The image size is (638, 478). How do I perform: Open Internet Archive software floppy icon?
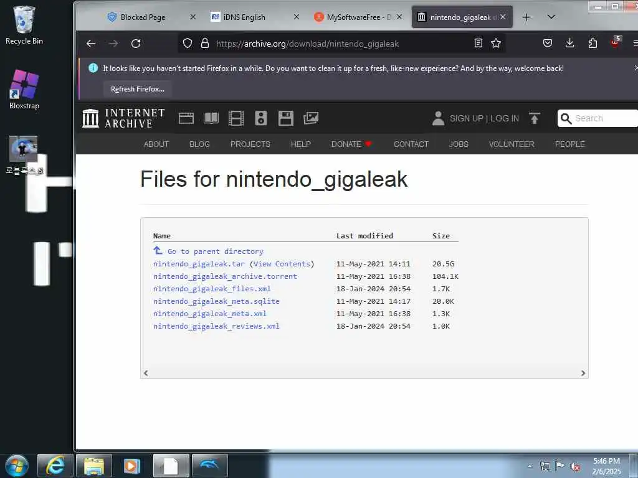point(285,118)
